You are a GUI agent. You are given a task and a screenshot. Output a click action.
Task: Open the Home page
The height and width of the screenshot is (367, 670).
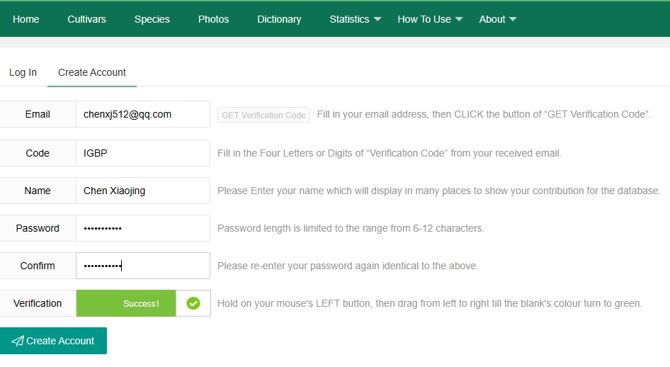(x=25, y=19)
